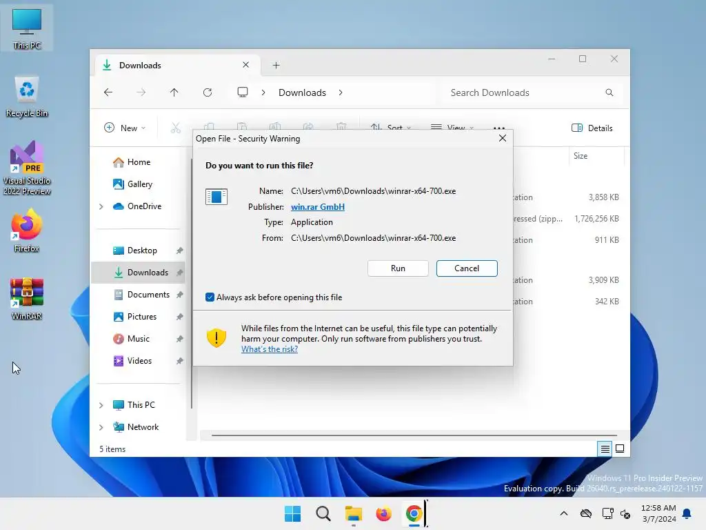
Task: Select Downloads in navigation pane
Action: pyautogui.click(x=139, y=272)
